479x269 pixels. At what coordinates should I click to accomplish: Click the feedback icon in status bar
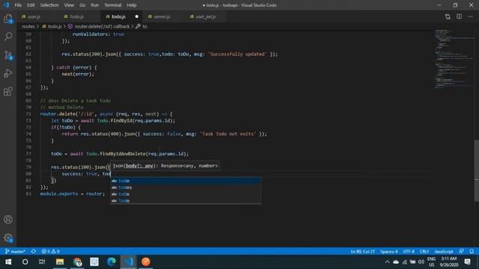pos(461,251)
